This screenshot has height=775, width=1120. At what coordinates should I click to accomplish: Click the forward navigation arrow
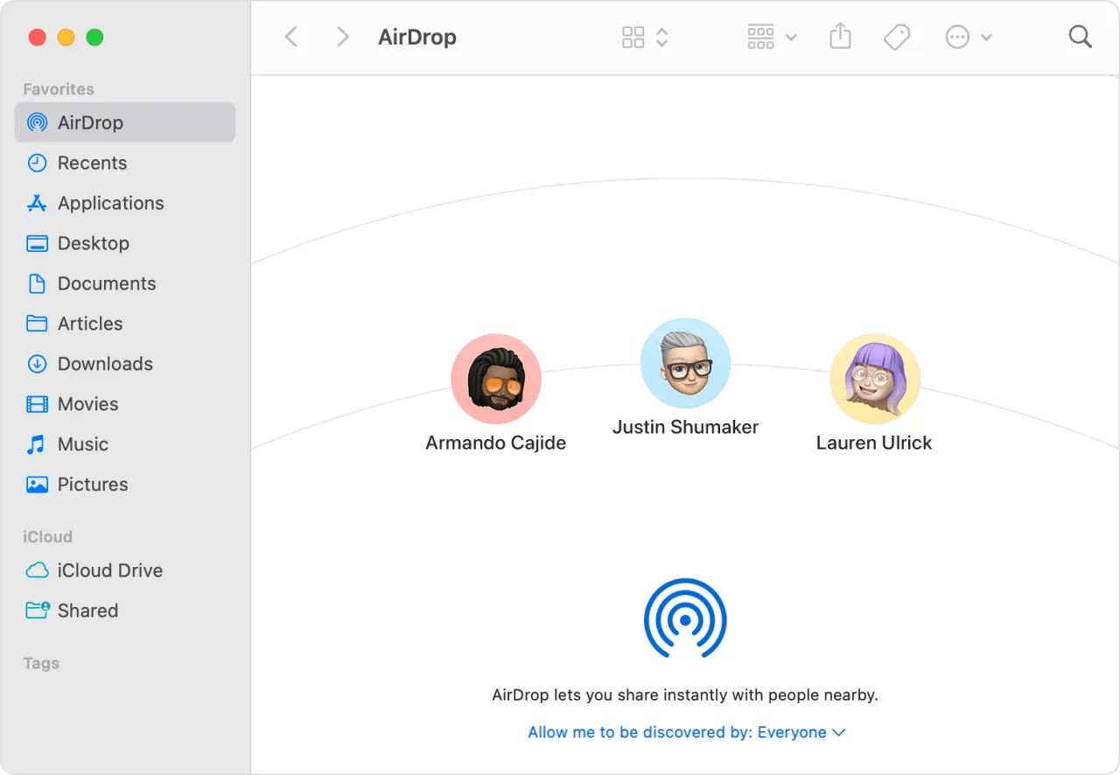pos(342,37)
